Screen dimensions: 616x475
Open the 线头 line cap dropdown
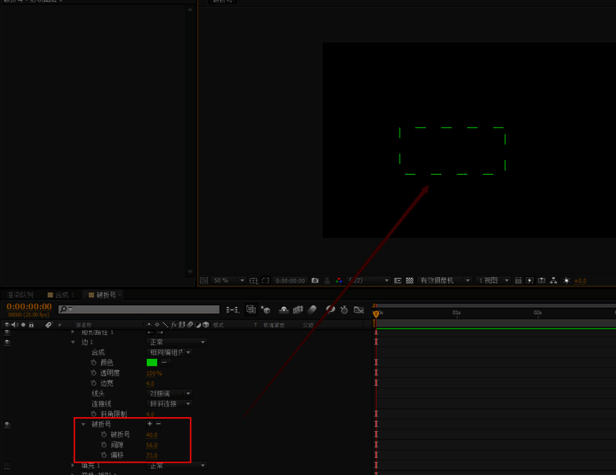[x=169, y=393]
